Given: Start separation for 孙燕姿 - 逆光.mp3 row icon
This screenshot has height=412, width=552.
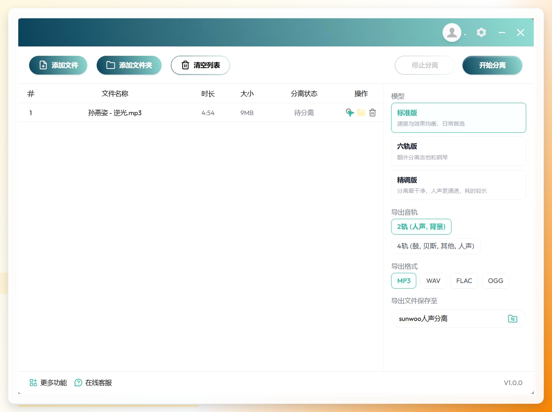Looking at the screenshot, I should (x=350, y=113).
